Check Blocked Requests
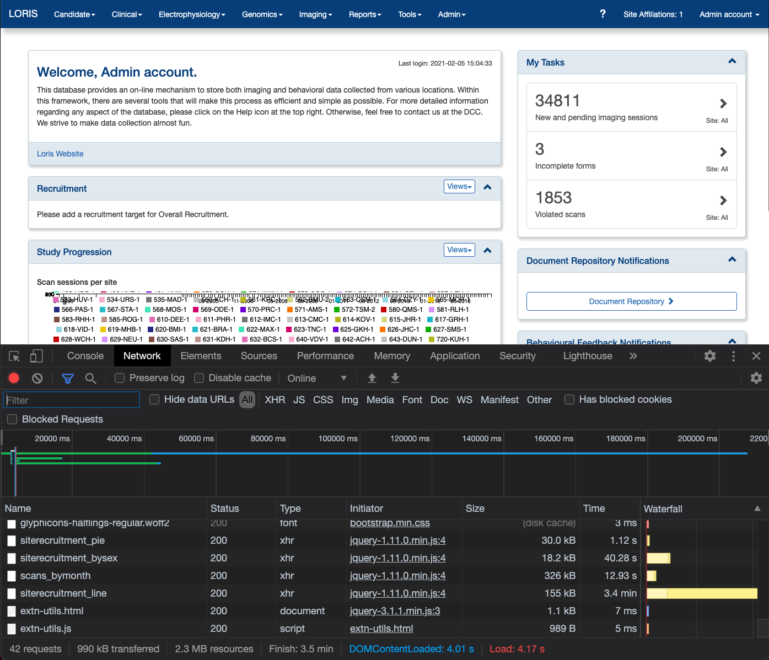Image resolution: width=769 pixels, height=660 pixels. [12, 419]
